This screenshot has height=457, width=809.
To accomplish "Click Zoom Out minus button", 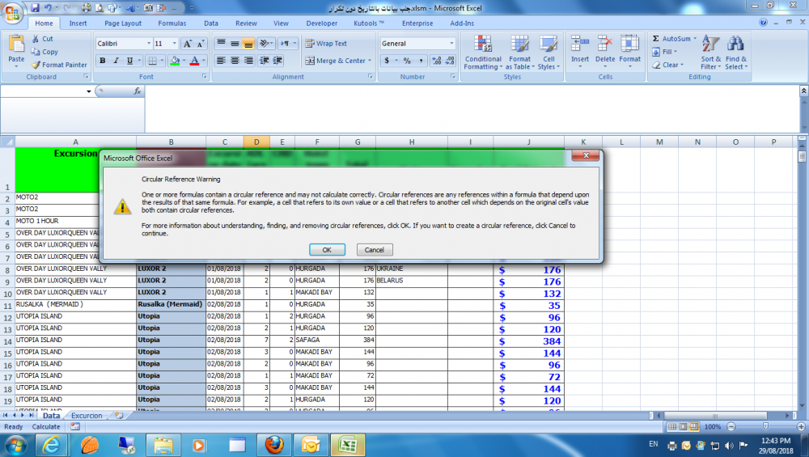I will [x=731, y=426].
